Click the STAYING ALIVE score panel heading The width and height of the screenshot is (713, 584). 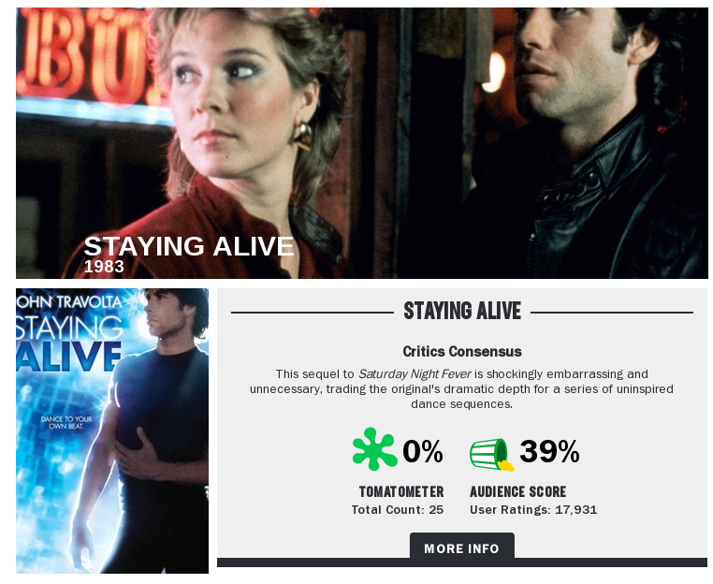pos(462,311)
